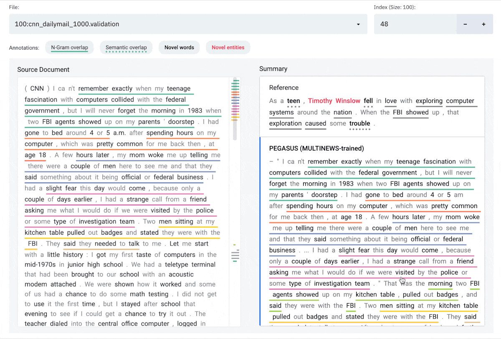
Task: Toggle the N-Gram overlap annotation
Action: pos(69,48)
